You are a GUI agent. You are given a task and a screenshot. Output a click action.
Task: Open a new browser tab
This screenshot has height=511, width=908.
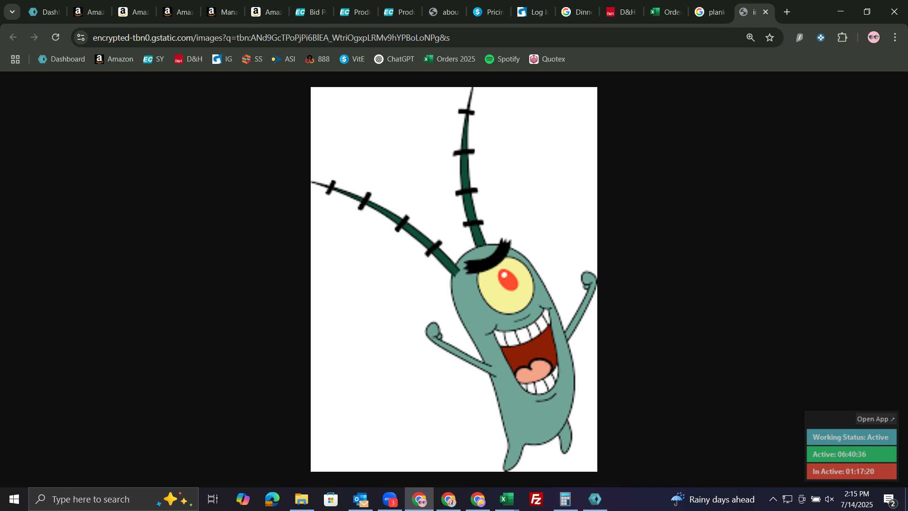pyautogui.click(x=787, y=12)
